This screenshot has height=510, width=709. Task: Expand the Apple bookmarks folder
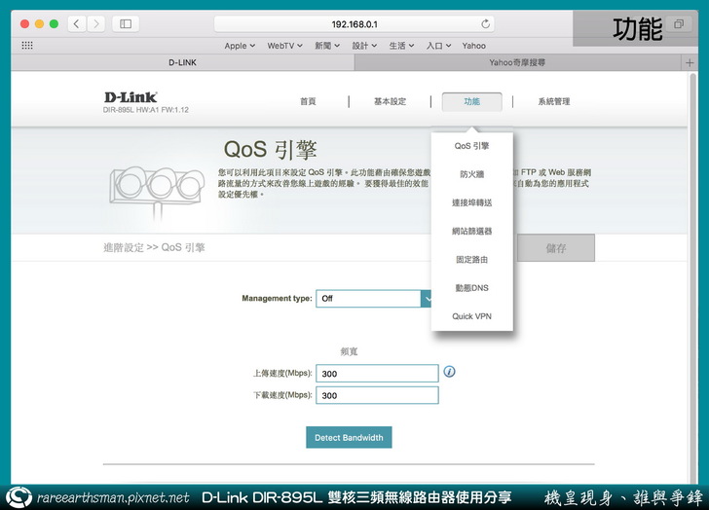(x=240, y=45)
